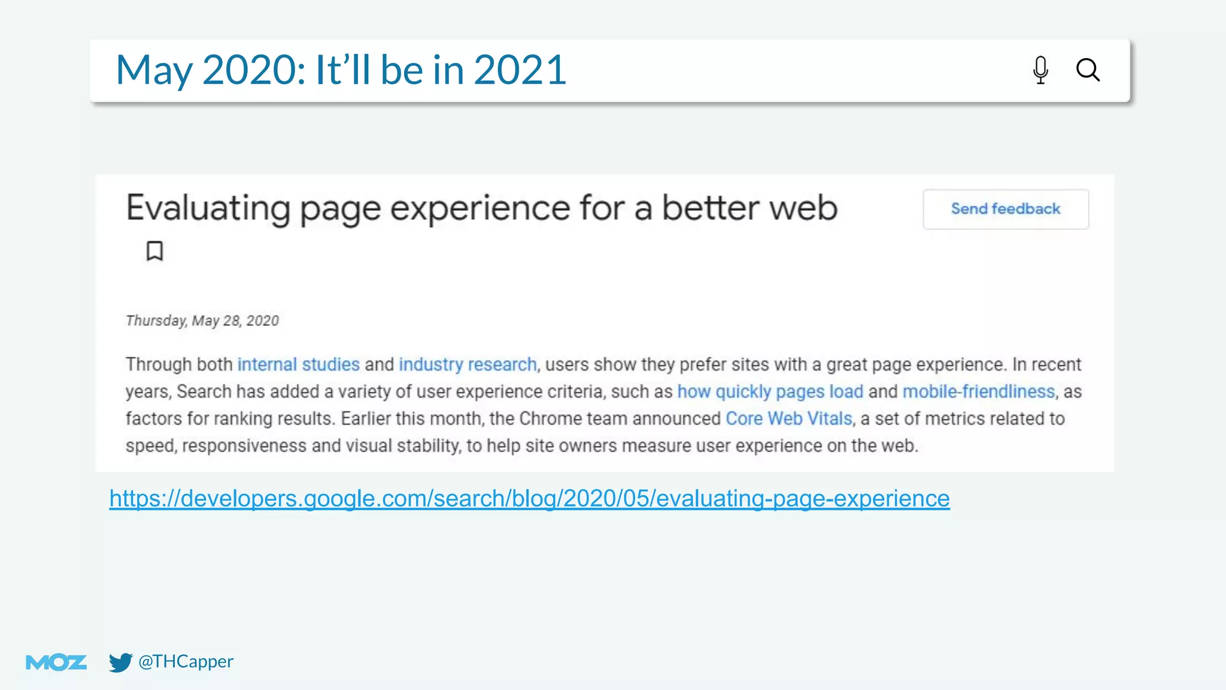Click the microphone voice search icon

pyautogui.click(x=1040, y=70)
